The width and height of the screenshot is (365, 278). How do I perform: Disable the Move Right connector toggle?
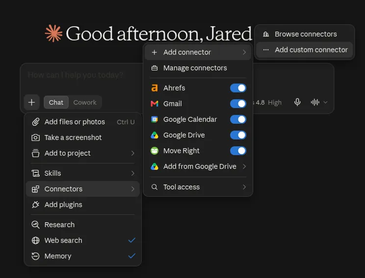point(238,151)
